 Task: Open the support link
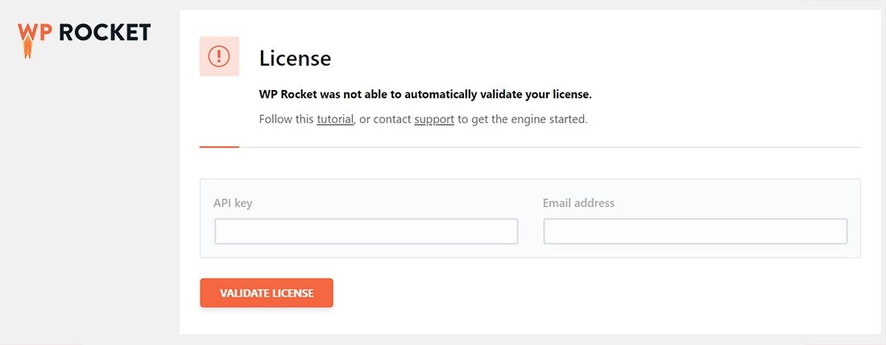tap(434, 120)
